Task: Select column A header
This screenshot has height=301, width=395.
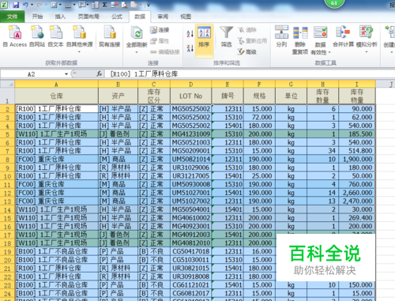Action: tap(56, 84)
